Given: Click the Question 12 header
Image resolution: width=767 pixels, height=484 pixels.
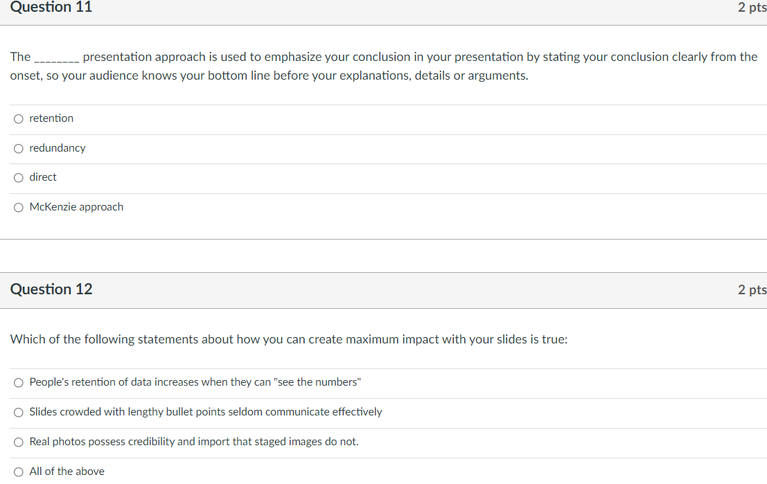Looking at the screenshot, I should (51, 289).
